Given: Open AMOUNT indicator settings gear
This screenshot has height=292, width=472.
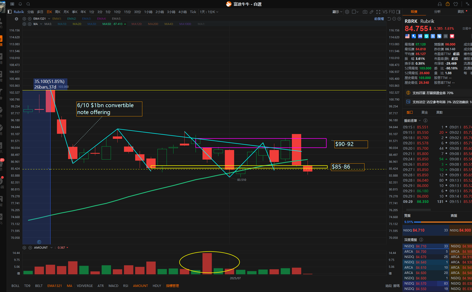Looking at the screenshot, I should [x=24, y=248].
